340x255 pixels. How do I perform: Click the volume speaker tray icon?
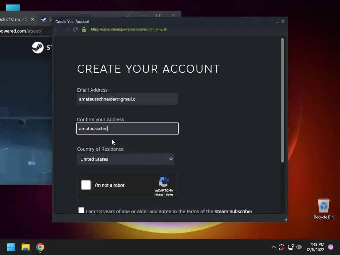coord(299,247)
